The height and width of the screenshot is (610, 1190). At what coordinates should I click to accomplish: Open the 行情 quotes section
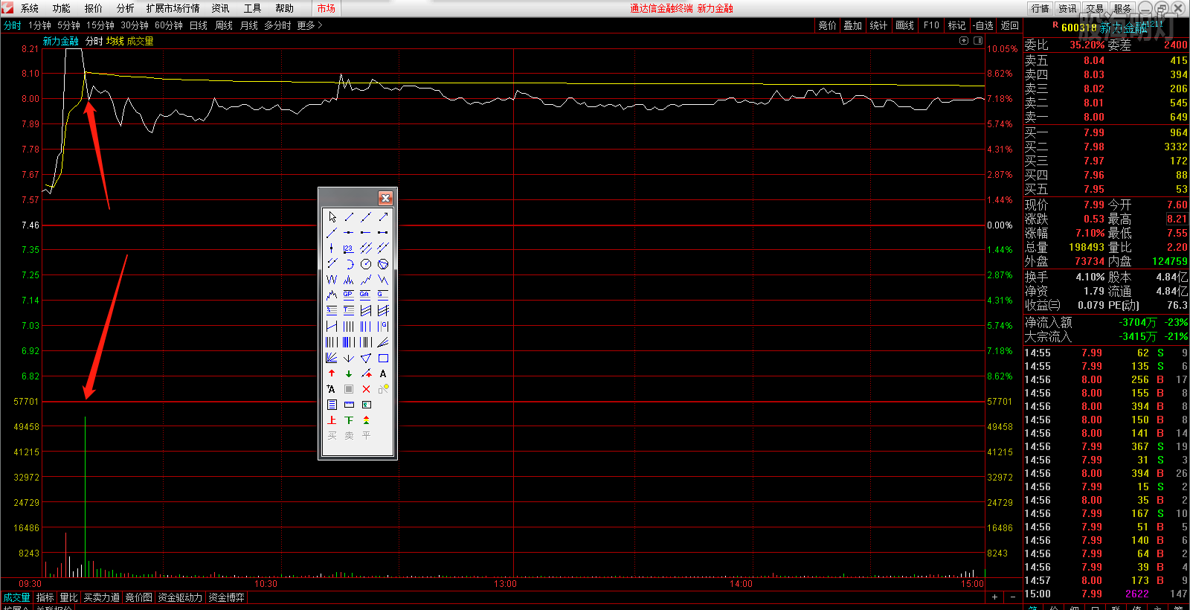(1041, 8)
